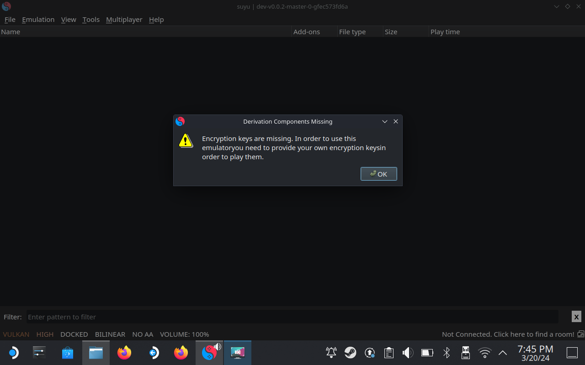The width and height of the screenshot is (585, 365).
Task: Click the VOLUME: 100% status control
Action: 185,334
